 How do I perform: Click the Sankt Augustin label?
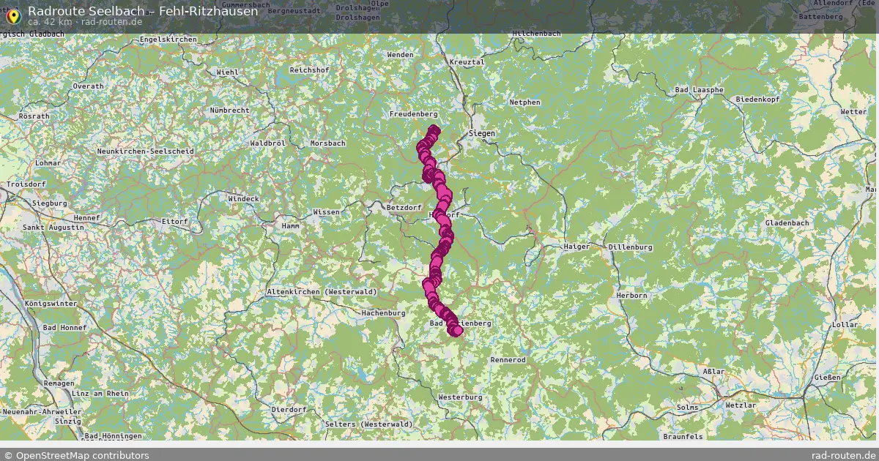coord(53,228)
